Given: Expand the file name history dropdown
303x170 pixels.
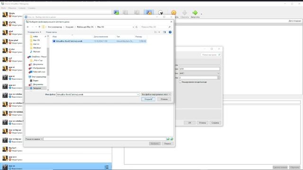Looking at the screenshot, I should point(138,94).
